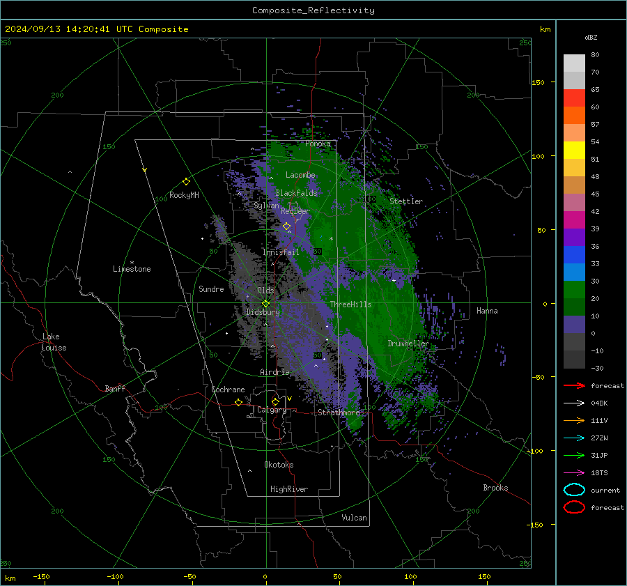Click the Limestone label
Screen dimensions: 627x586
tap(132, 269)
